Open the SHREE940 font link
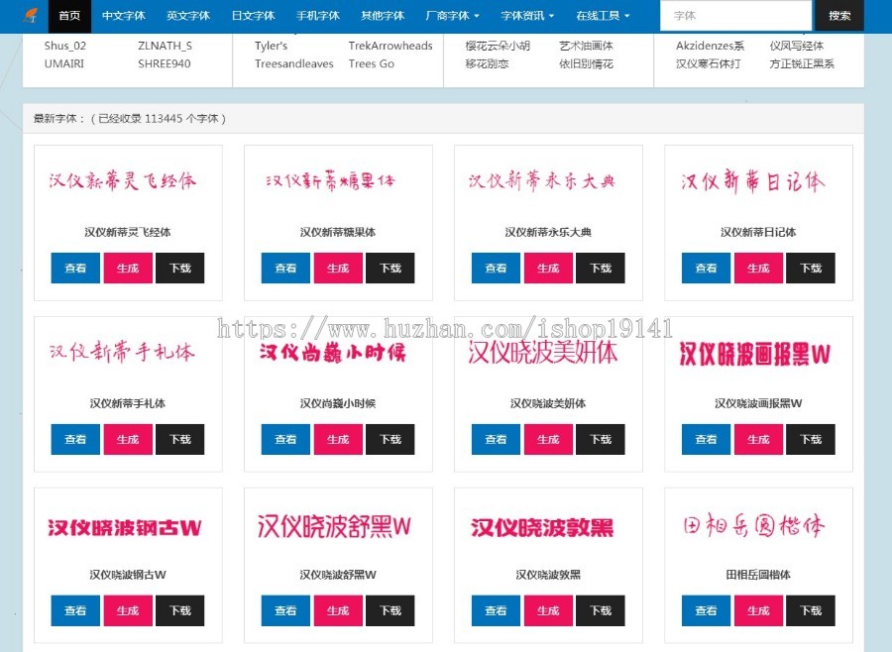The height and width of the screenshot is (652, 892). coord(165,63)
